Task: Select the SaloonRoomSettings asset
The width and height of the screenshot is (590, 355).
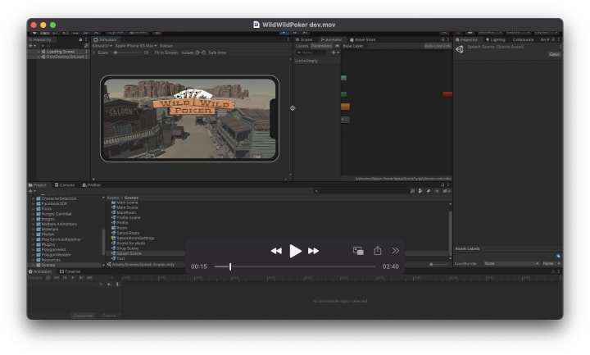Action: tap(135, 239)
